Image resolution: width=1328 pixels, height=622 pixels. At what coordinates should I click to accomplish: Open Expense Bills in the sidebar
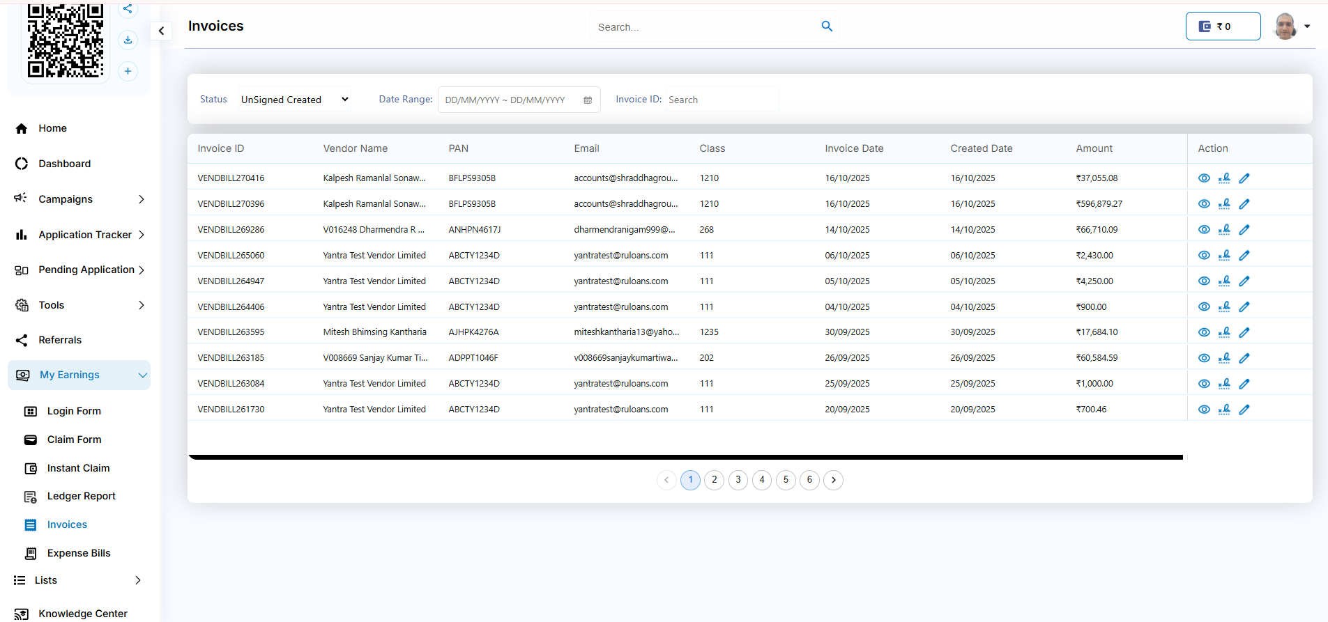point(79,553)
